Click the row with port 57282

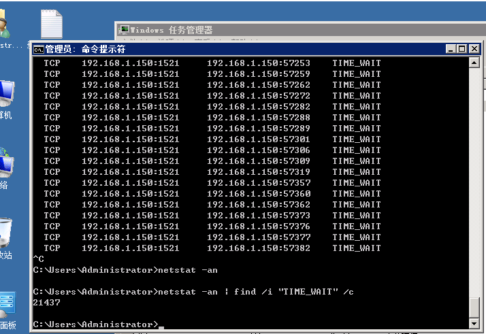[x=212, y=107]
